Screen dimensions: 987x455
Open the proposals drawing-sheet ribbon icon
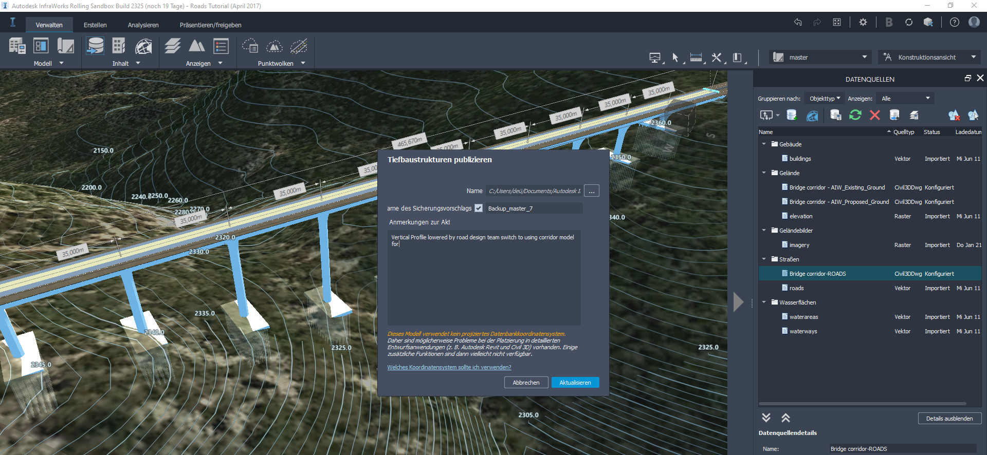tap(65, 46)
